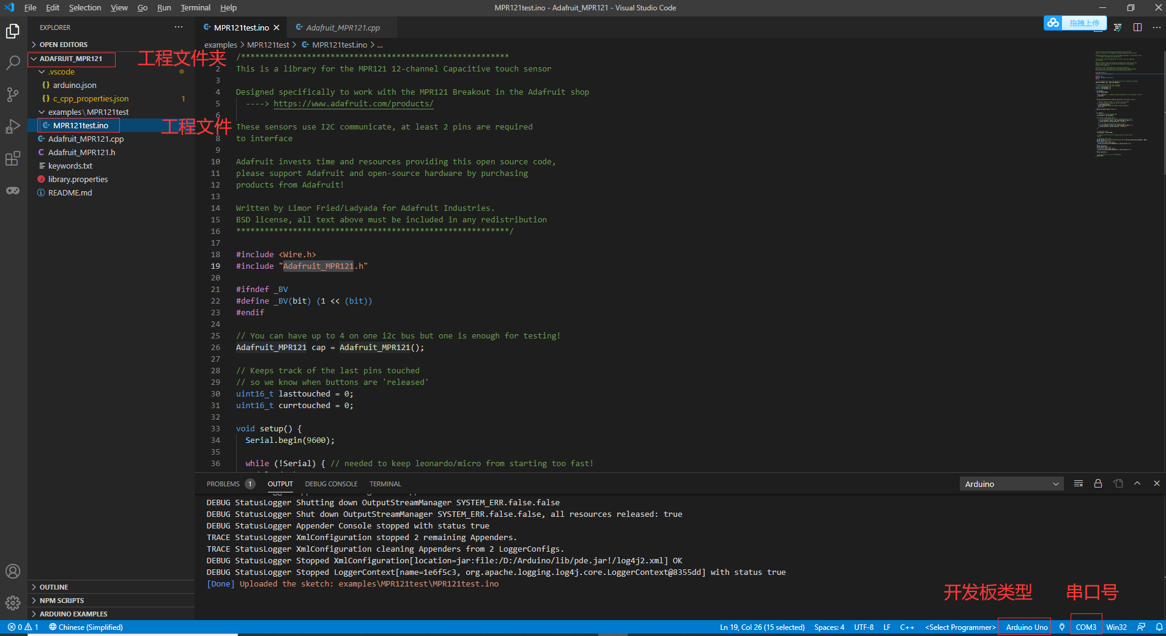Open the Run and Debug view
The image size is (1166, 636).
point(13,126)
